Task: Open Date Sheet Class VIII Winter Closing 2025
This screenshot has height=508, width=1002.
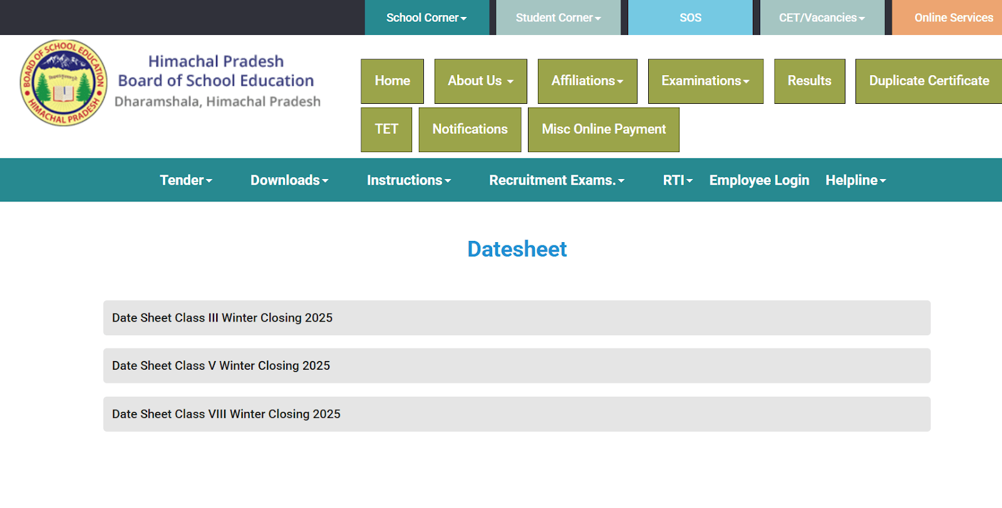Action: pos(226,414)
